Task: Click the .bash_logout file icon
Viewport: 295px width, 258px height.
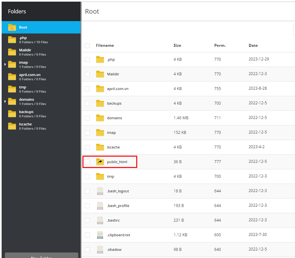Action: (x=100, y=191)
